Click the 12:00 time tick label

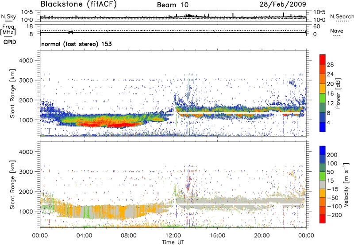pos(173,236)
